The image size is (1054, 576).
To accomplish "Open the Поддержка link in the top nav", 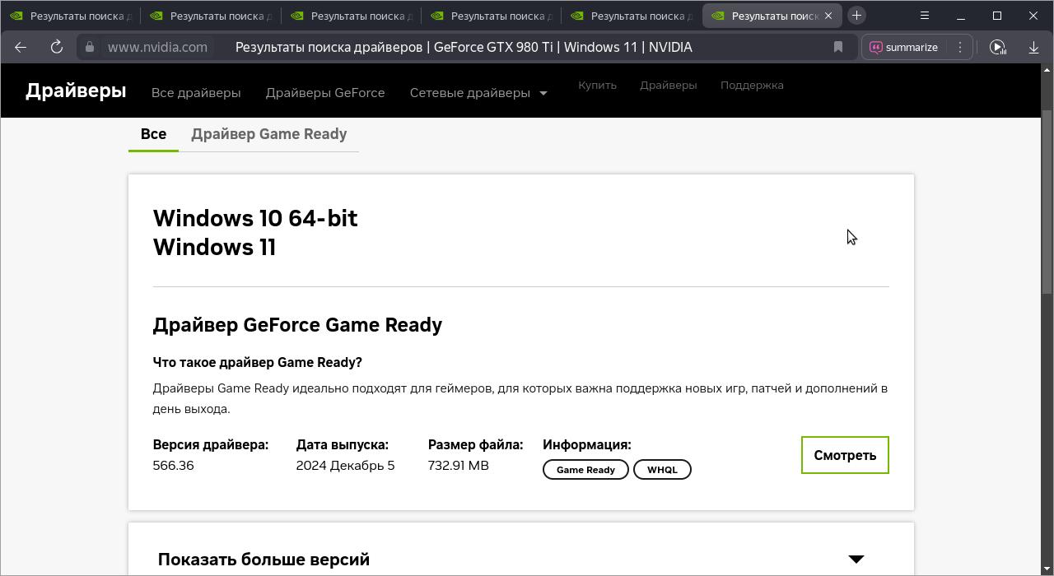I will tap(752, 85).
